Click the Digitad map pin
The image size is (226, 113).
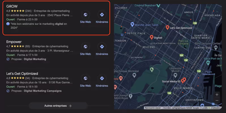(151, 37)
